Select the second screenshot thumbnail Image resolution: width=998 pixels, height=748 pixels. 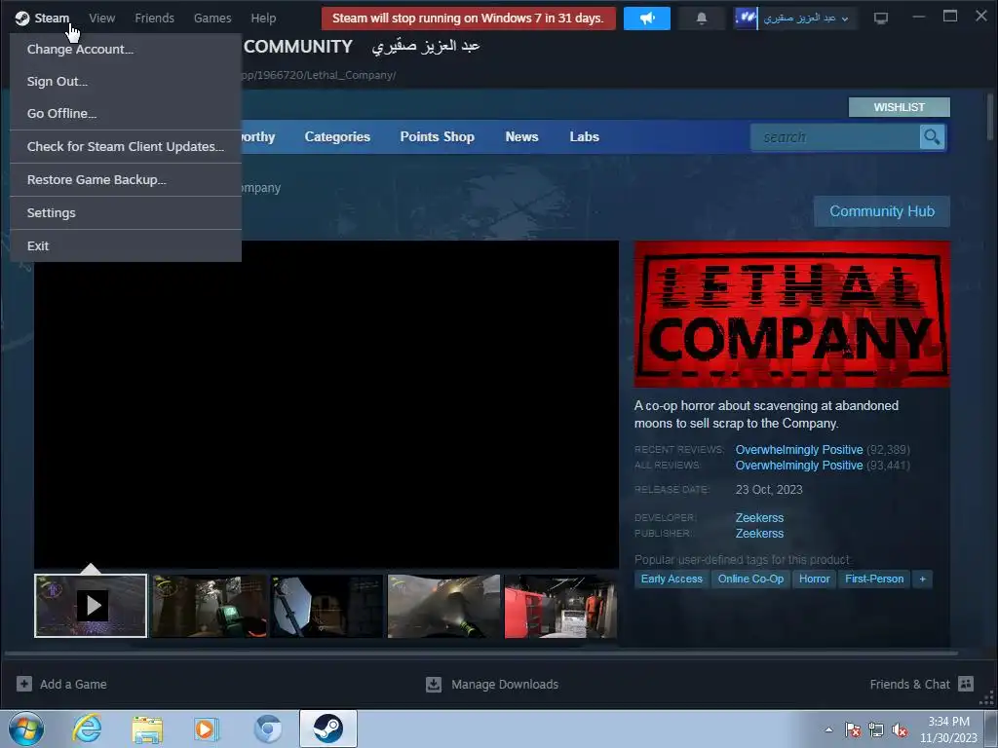209,606
